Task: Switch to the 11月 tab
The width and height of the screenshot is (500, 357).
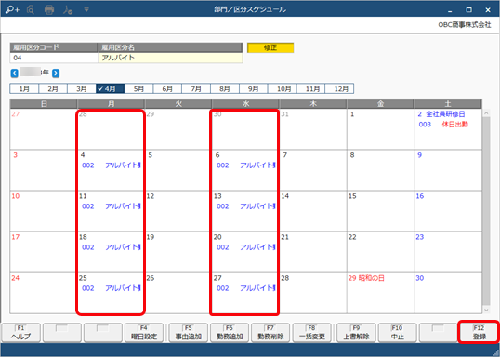Action: click(x=311, y=88)
